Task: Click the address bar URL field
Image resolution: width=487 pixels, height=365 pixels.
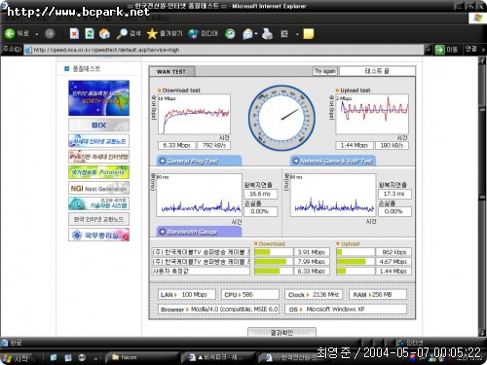Action: [224, 50]
